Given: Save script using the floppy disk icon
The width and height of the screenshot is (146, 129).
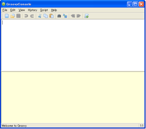Looking at the screenshot, I should click(18, 16).
